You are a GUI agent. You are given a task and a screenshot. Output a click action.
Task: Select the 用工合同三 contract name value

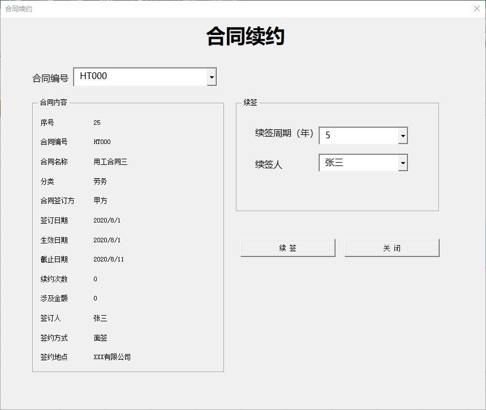(x=110, y=162)
